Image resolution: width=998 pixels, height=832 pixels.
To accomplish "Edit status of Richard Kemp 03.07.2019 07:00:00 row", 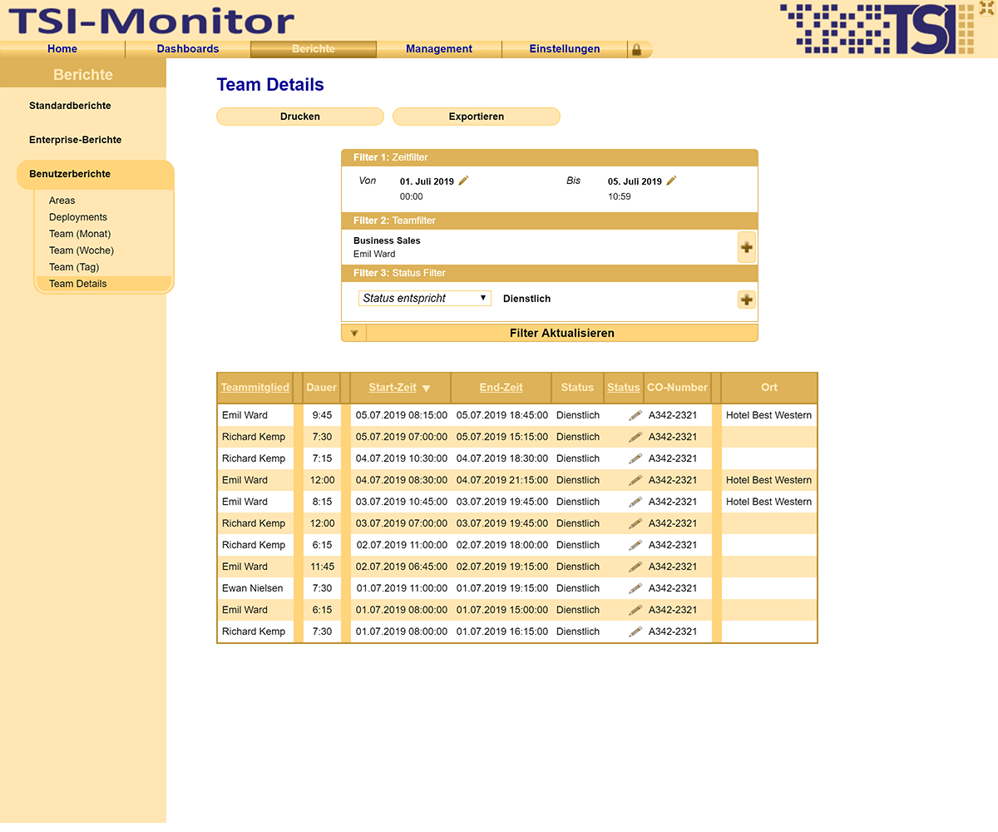I will [635, 523].
